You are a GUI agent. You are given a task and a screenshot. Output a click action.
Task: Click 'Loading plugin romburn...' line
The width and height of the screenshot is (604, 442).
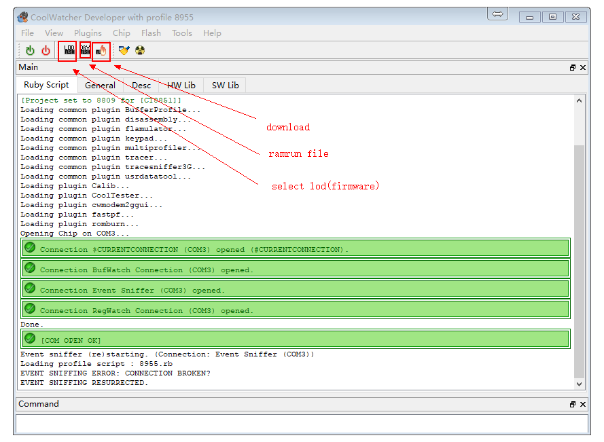(x=79, y=224)
